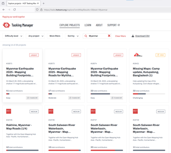Open a new browser tab with plus icon
The height and width of the screenshot is (153, 171).
(x=44, y=3)
